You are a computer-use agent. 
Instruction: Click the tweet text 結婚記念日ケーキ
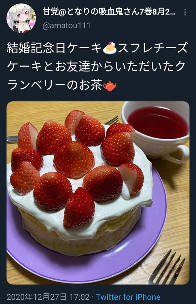click(54, 48)
